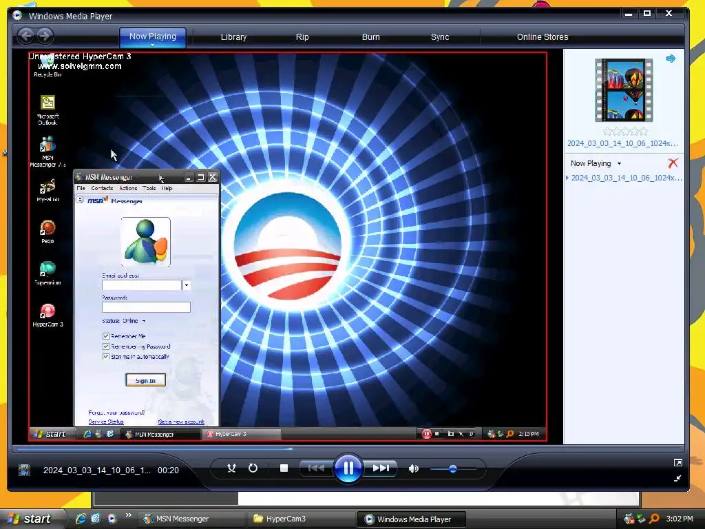Click Sign me in automatically checkbox in video
Viewport: 705px width, 529px height.
click(105, 356)
